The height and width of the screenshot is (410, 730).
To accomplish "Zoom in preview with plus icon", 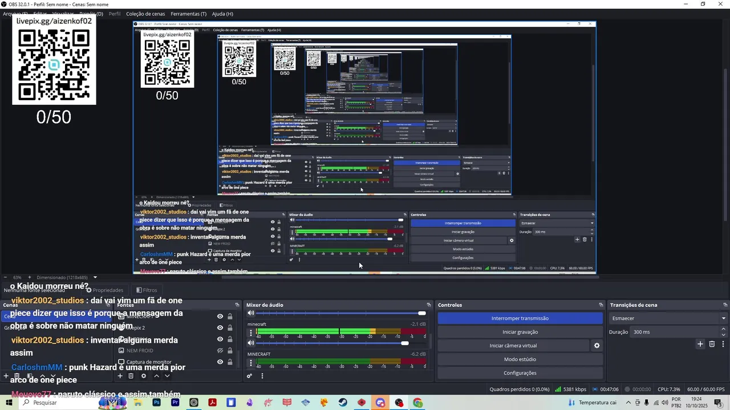I will [30, 277].
